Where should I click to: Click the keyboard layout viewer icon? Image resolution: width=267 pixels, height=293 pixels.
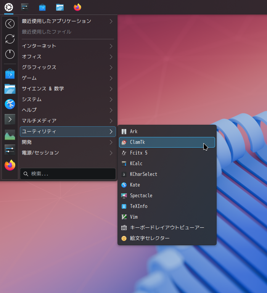point(124,228)
